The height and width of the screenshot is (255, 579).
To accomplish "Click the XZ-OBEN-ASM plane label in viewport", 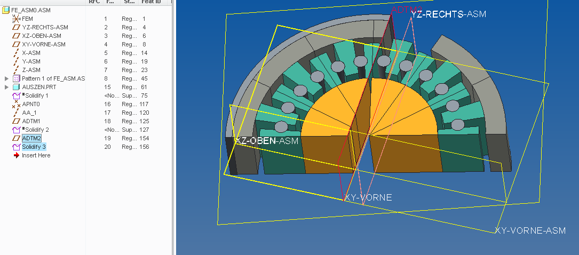I will coord(267,141).
